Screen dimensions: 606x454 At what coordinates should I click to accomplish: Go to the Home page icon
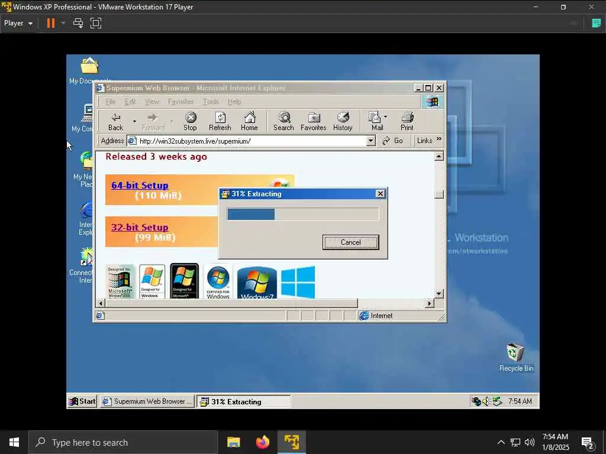pos(249,122)
